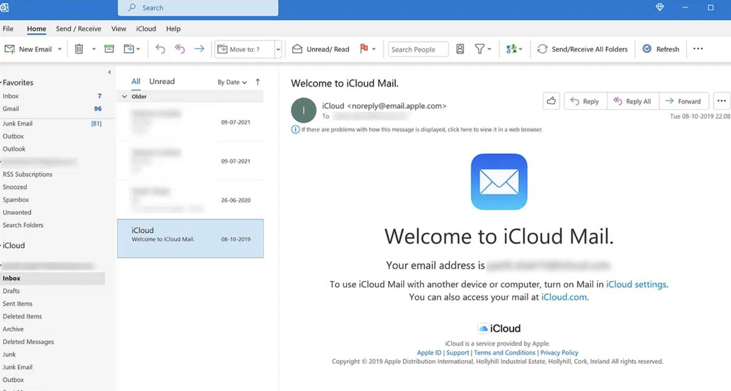This screenshot has width=731, height=391.
Task: Click the info bar to view in browser
Action: coord(417,130)
